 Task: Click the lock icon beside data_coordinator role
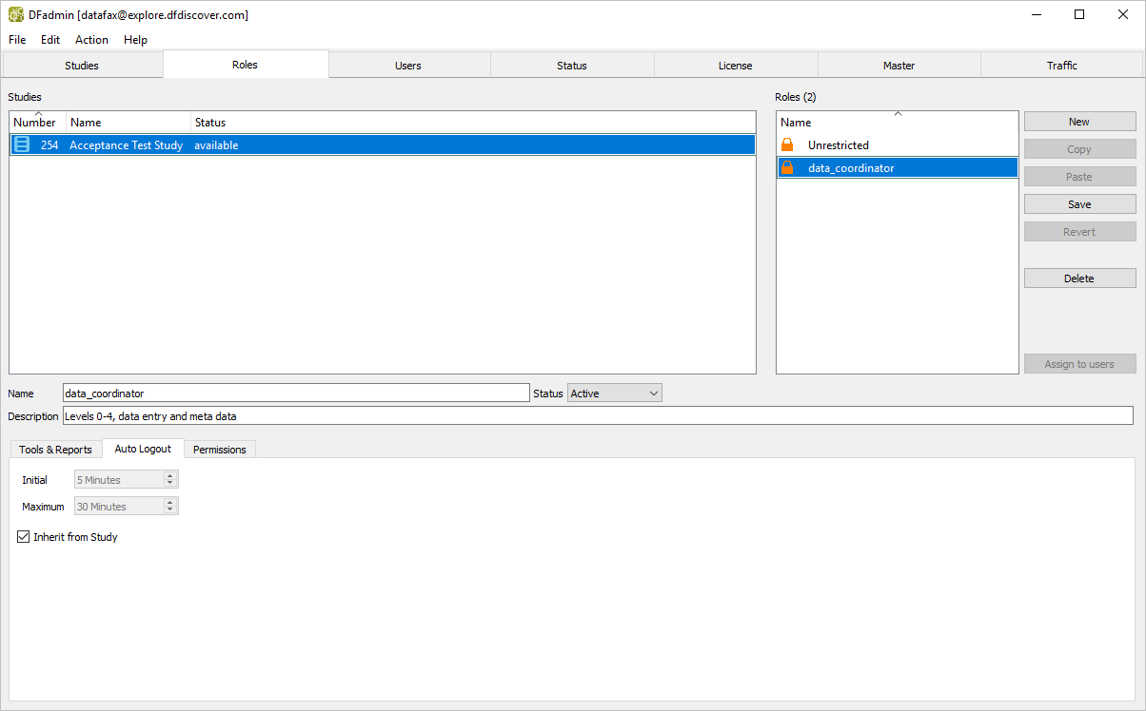787,168
